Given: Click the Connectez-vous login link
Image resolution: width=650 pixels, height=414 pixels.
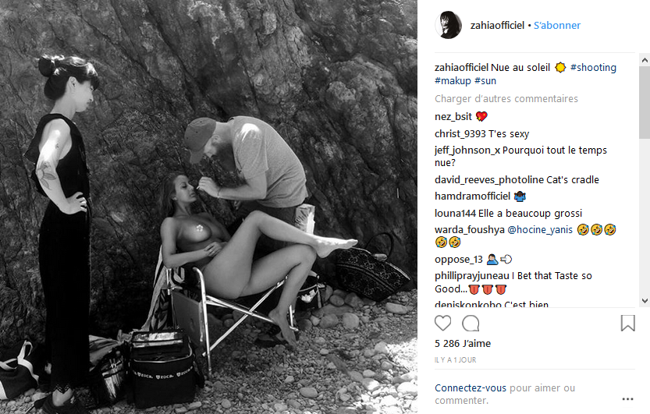Looking at the screenshot, I should coord(471,388).
